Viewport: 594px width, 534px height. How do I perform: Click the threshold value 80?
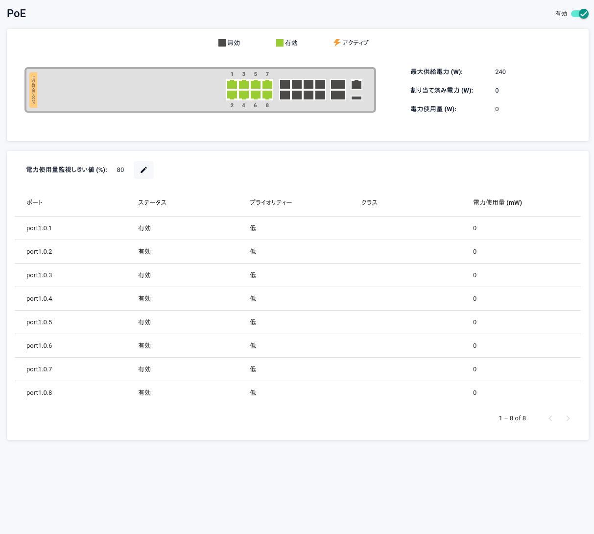(120, 170)
